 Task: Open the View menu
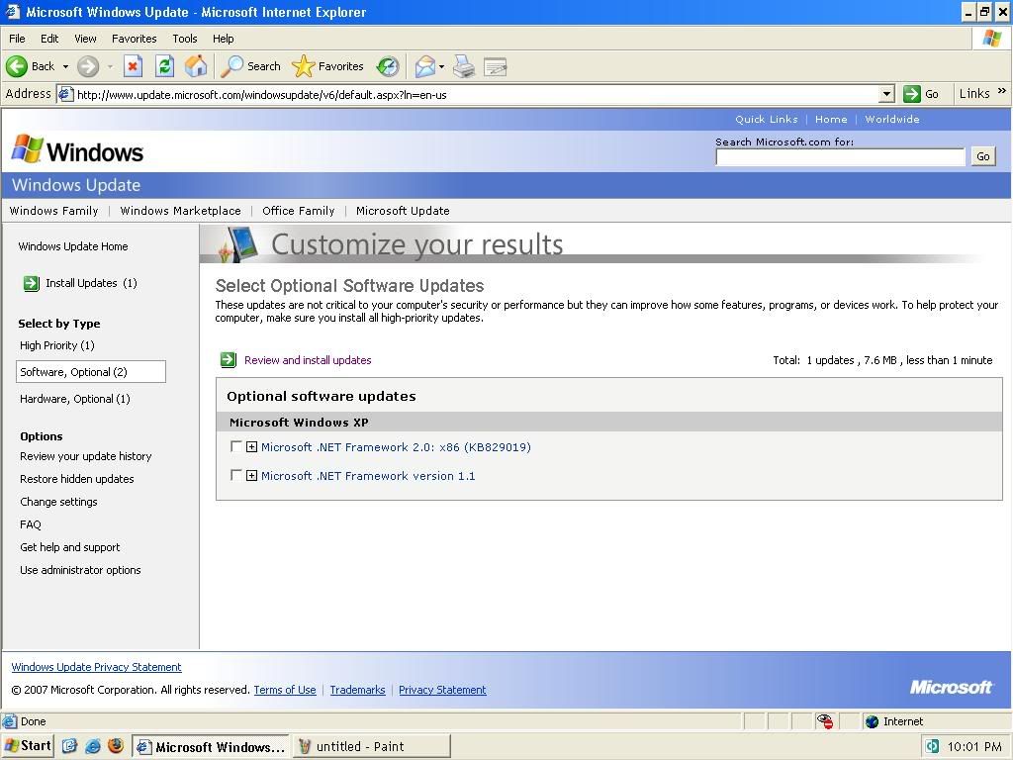click(85, 39)
